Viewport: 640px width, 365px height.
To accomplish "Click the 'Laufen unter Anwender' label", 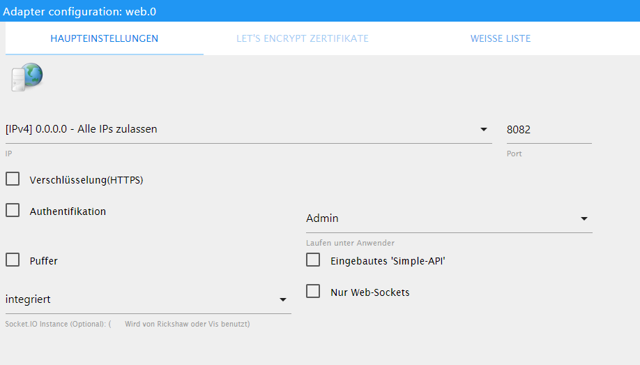I will pyautogui.click(x=350, y=243).
